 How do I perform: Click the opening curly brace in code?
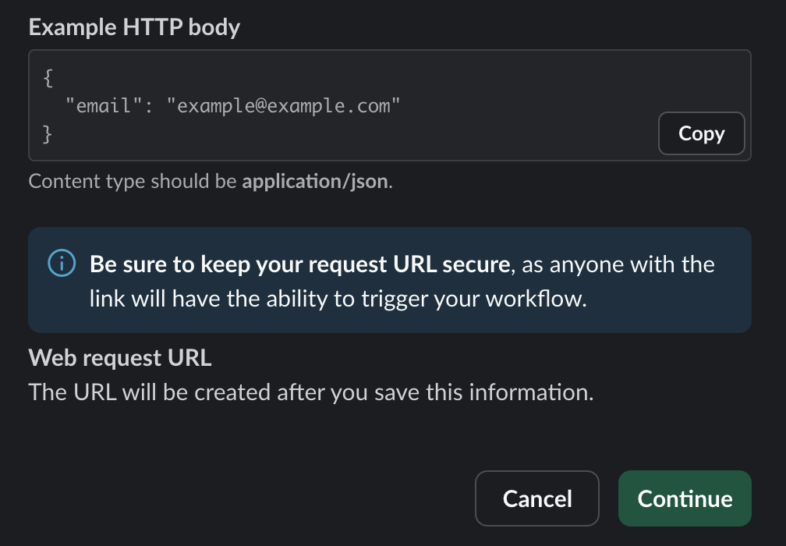click(x=48, y=78)
